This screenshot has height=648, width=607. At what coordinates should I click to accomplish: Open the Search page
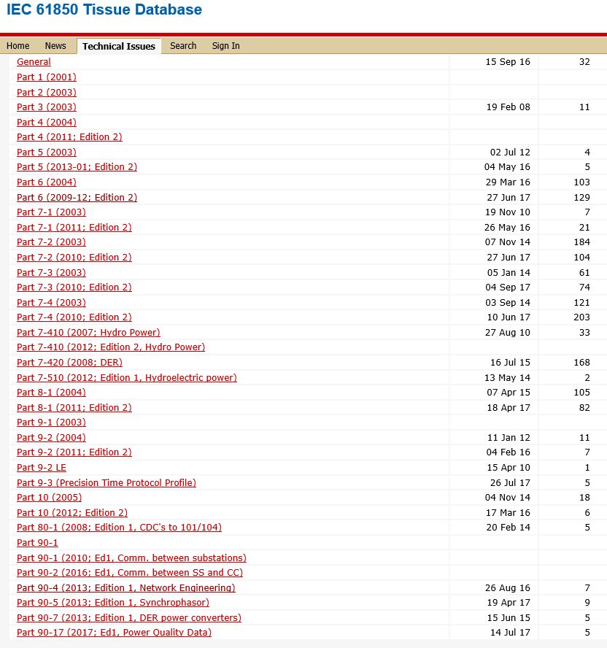[182, 46]
